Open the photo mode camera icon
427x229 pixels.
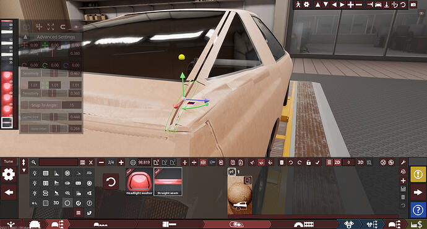point(413,4)
